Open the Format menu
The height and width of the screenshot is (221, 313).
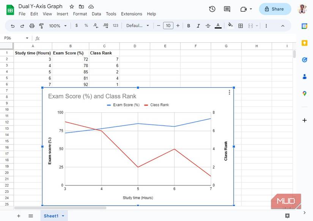(80, 14)
